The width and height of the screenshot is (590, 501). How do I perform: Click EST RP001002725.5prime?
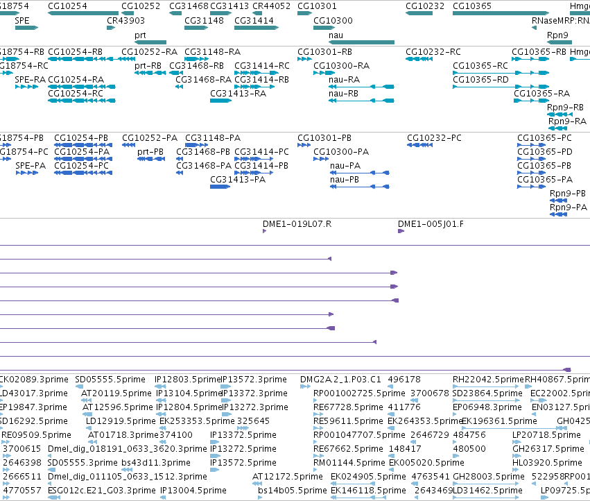(359, 393)
